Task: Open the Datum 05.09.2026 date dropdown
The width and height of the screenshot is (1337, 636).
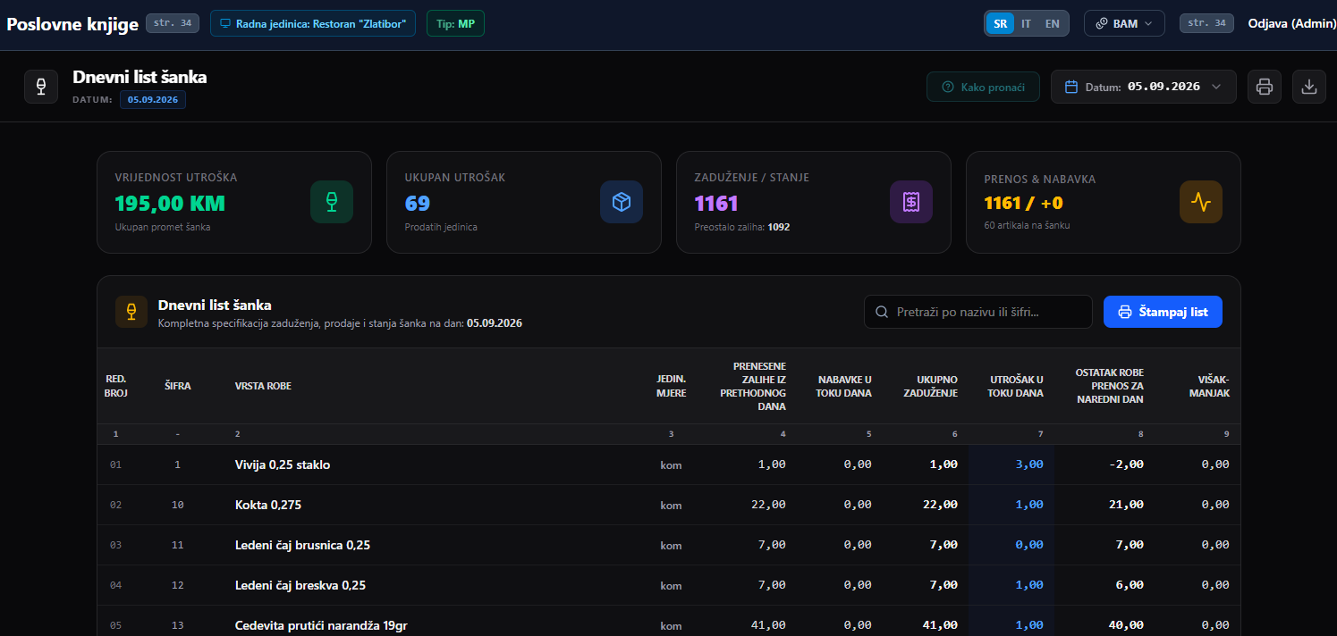Action: pyautogui.click(x=1143, y=87)
